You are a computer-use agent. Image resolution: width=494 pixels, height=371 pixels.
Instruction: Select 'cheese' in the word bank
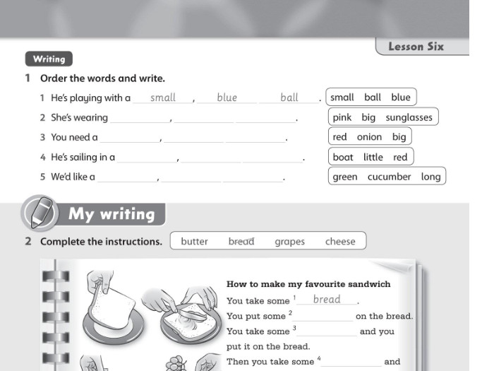pos(340,242)
